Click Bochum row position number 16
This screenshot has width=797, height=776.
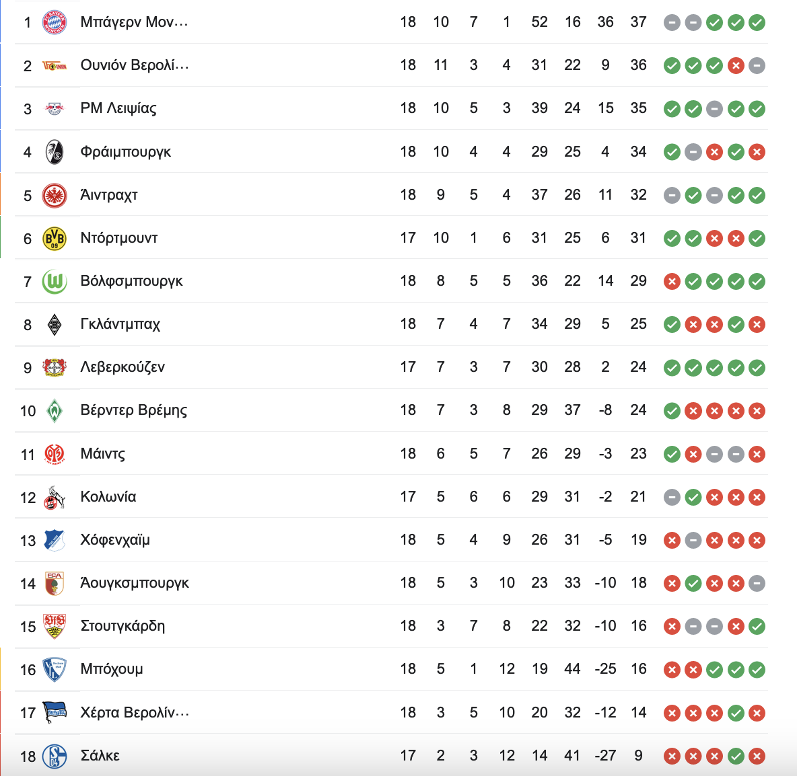28,670
